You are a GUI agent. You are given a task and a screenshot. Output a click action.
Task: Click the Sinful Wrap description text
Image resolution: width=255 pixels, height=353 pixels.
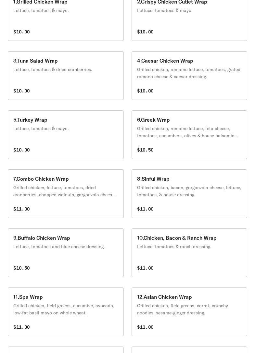coord(189,191)
